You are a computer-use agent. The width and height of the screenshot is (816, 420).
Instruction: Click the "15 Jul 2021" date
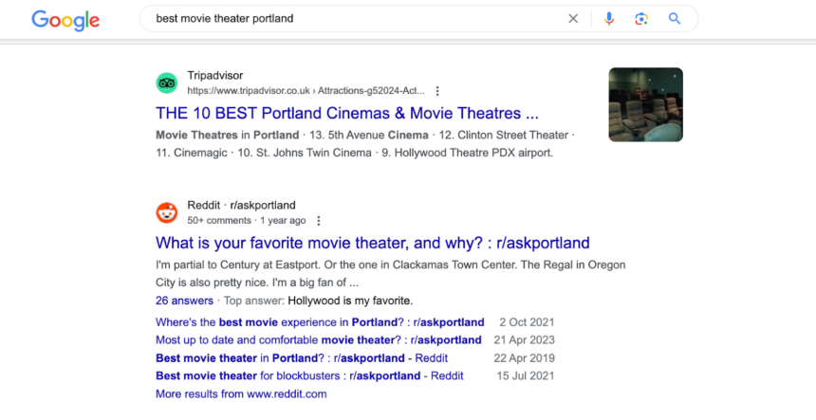point(526,375)
